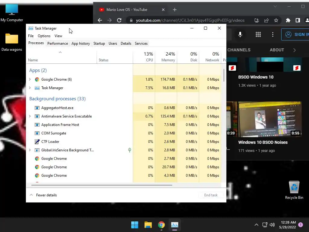Sort processes by Memory column
The image size is (309, 232).
click(x=166, y=57)
